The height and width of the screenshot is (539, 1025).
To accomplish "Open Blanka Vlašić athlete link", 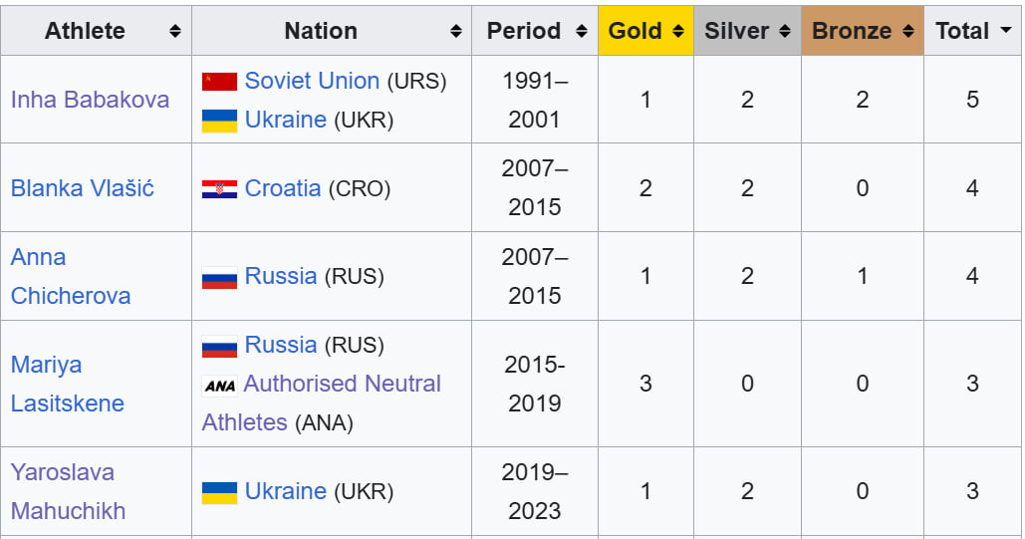I will (82, 188).
